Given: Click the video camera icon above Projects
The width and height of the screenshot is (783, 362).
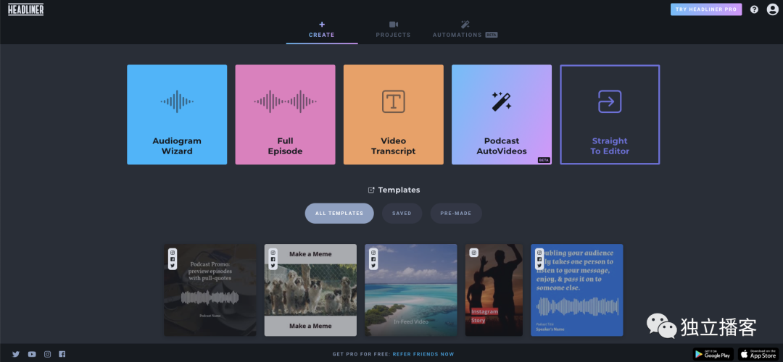Looking at the screenshot, I should coord(394,25).
